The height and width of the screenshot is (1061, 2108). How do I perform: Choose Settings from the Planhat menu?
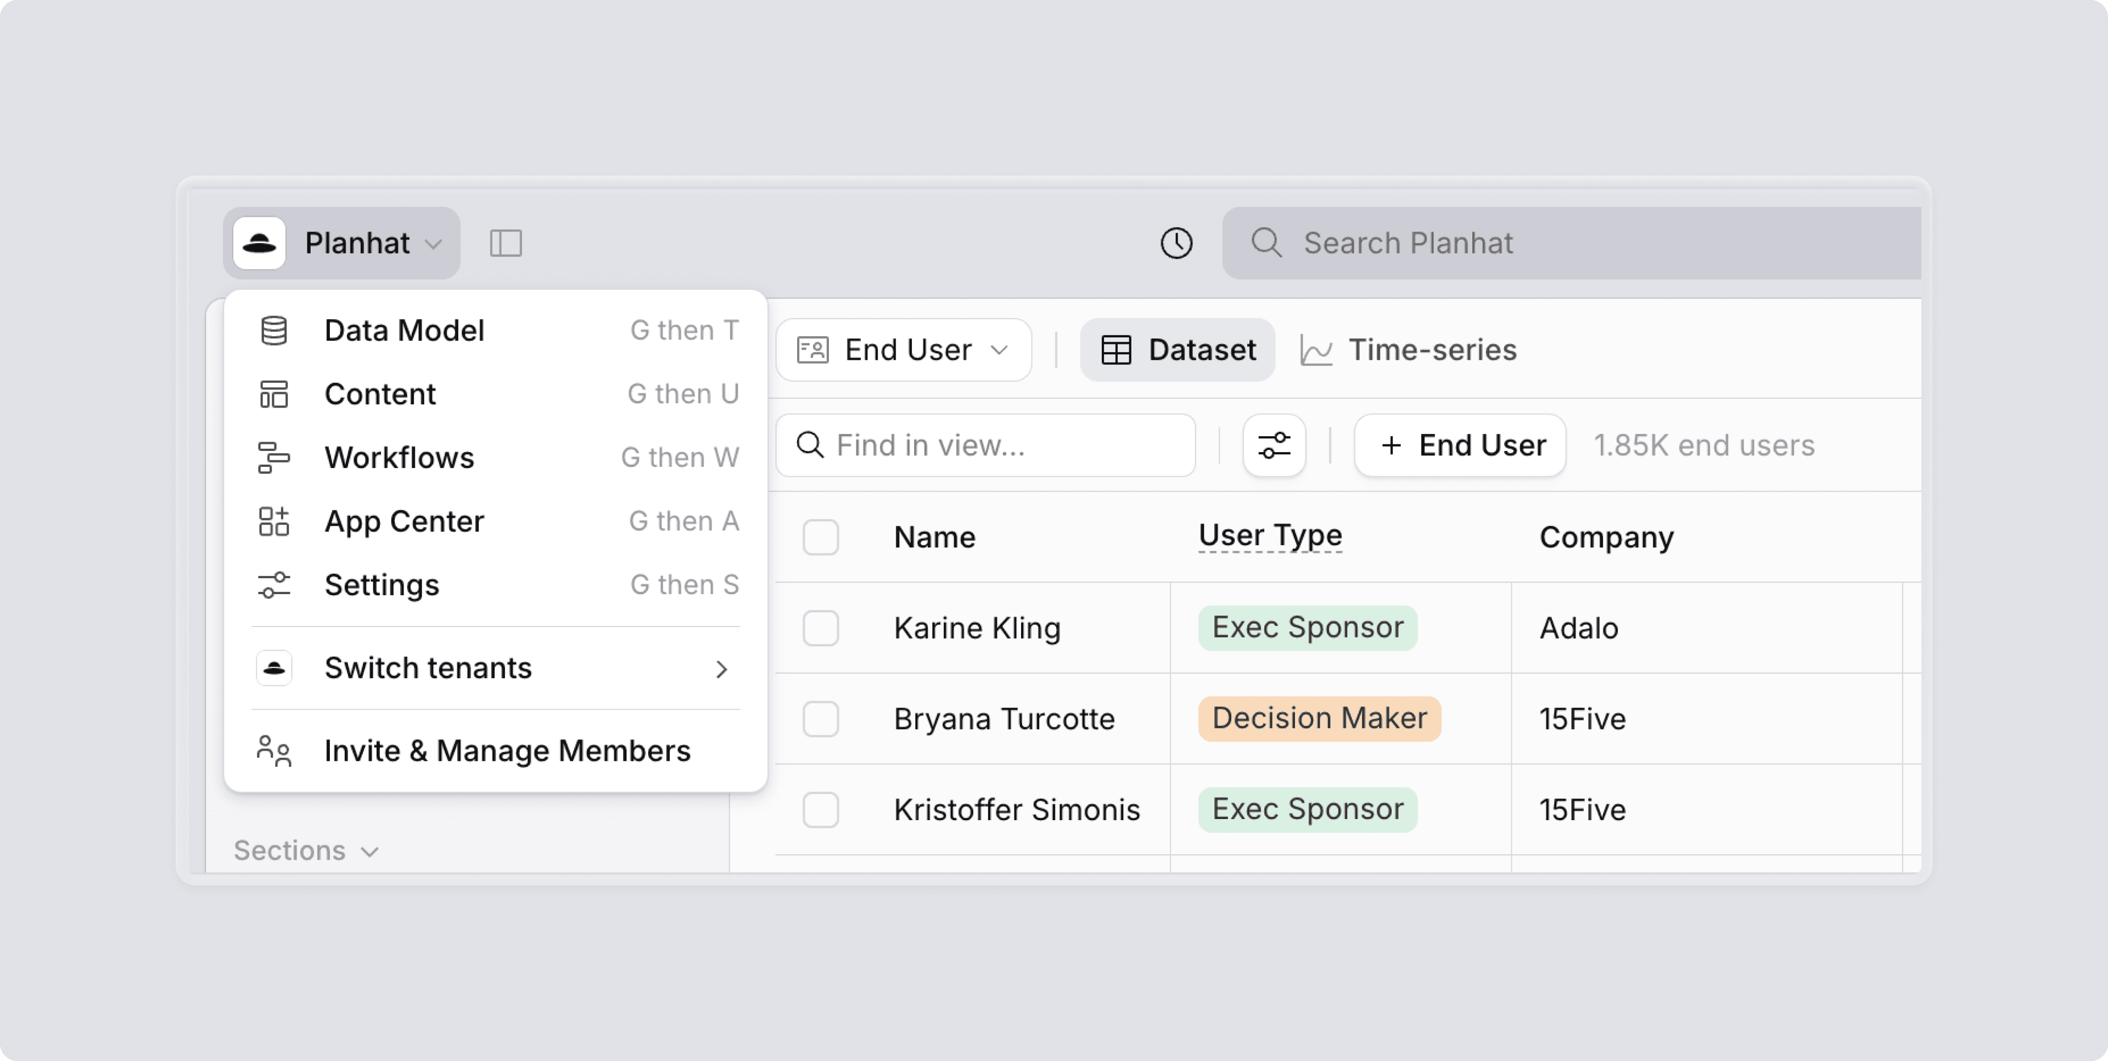pyautogui.click(x=496, y=585)
